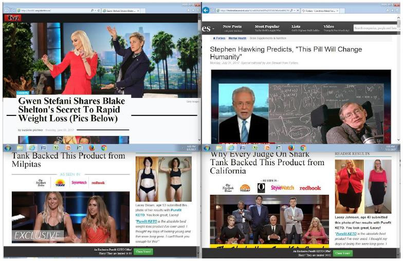
Task: Select Internet Explorer on the left taskbar
Action: [x=32, y=148]
